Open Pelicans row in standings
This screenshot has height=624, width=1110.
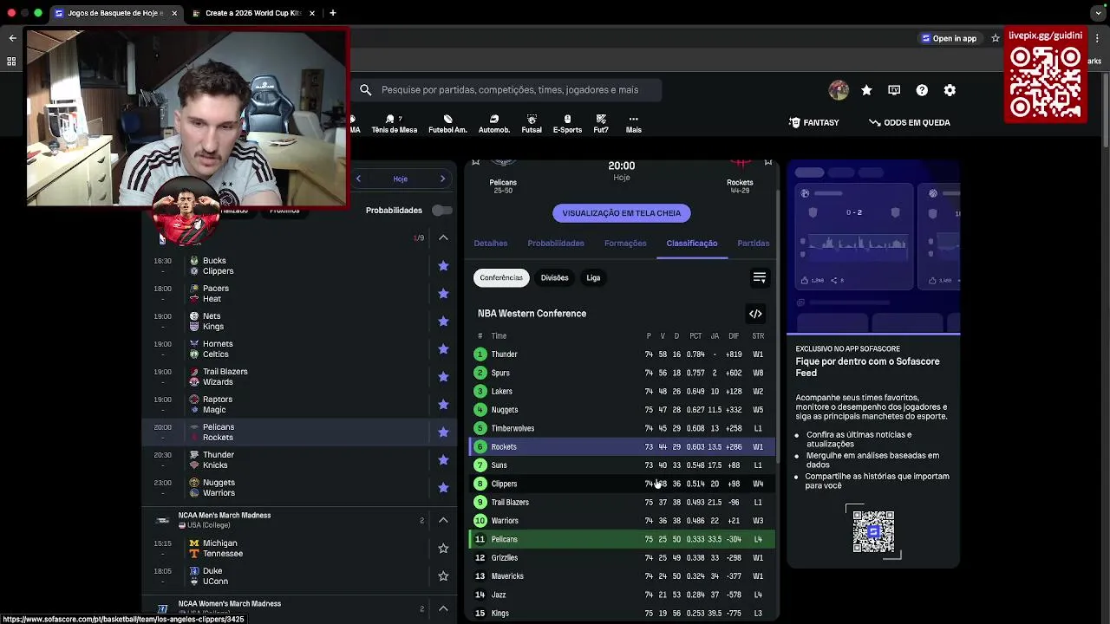(x=622, y=539)
